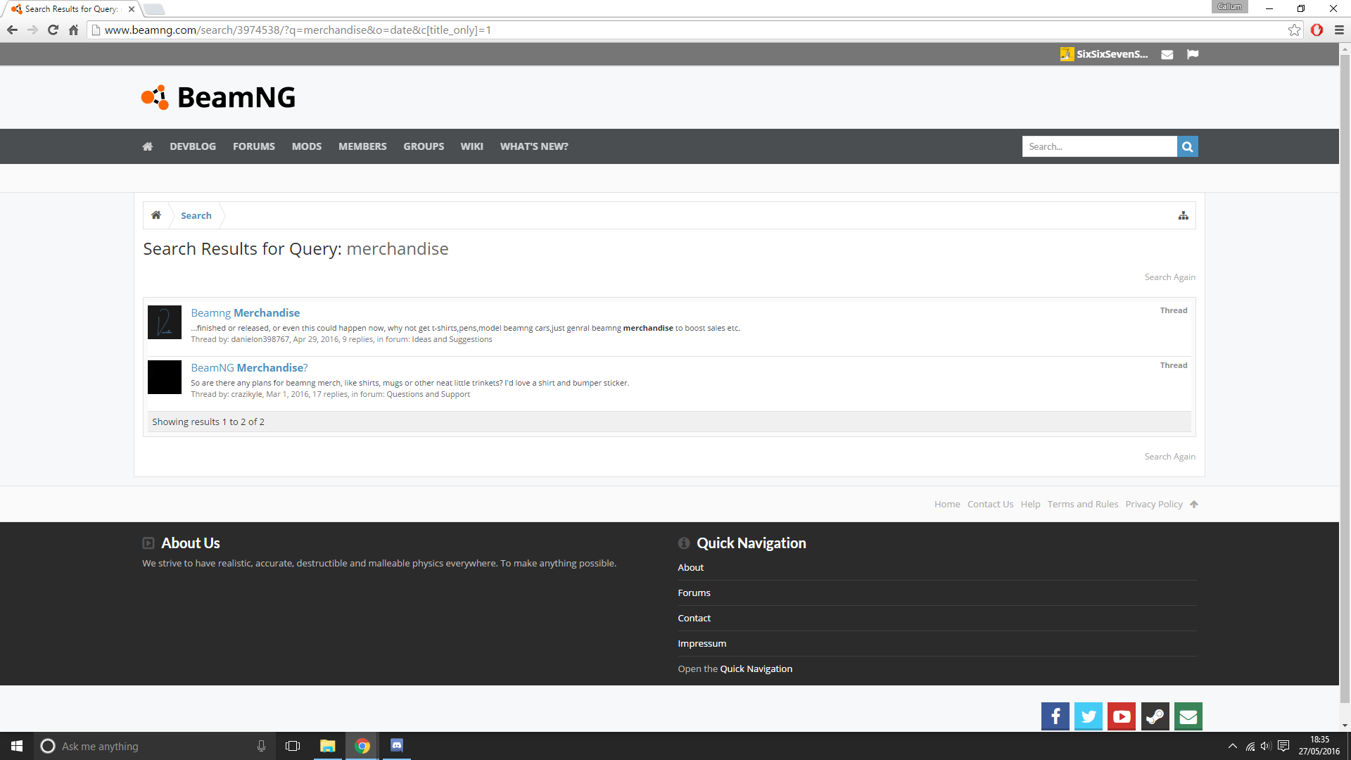
Task: Click the browser forward arrow
Action: [32, 30]
